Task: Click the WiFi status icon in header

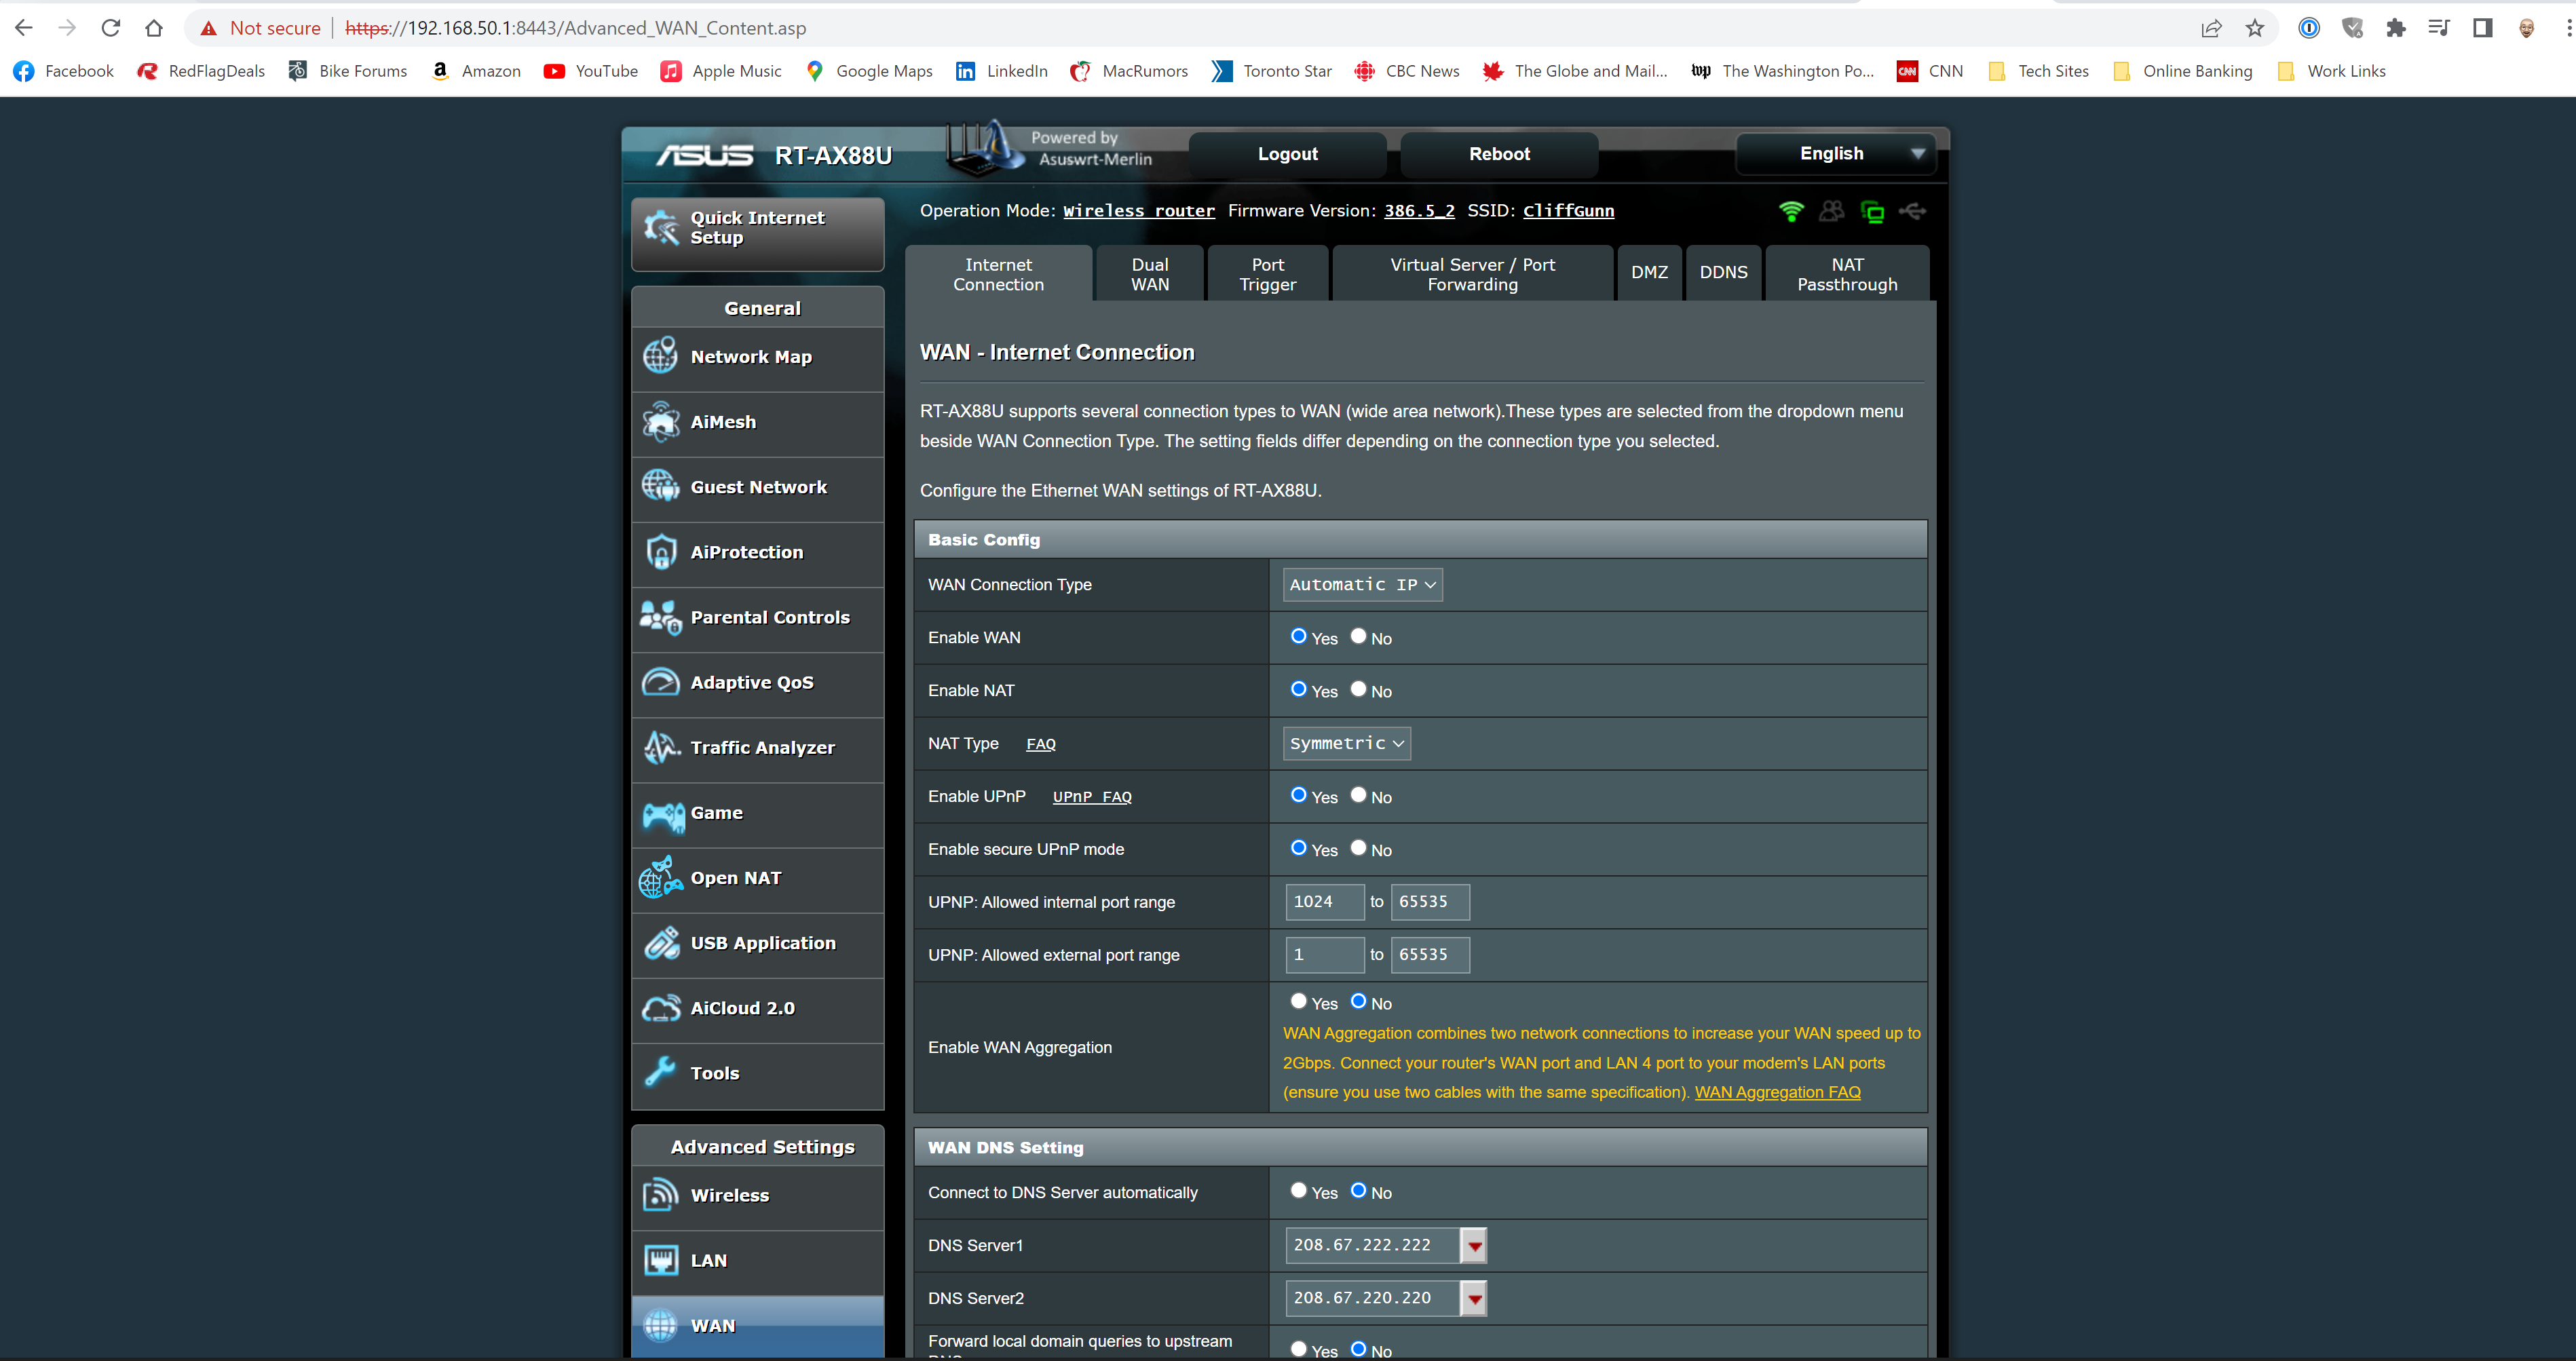Action: pyautogui.click(x=1790, y=211)
